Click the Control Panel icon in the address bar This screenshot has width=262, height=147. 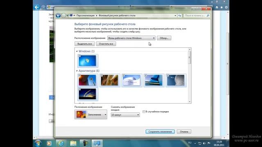click(71, 16)
